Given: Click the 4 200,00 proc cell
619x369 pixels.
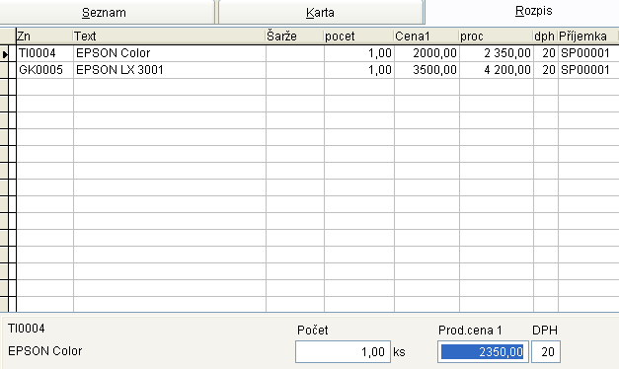Looking at the screenshot, I should pos(497,70).
